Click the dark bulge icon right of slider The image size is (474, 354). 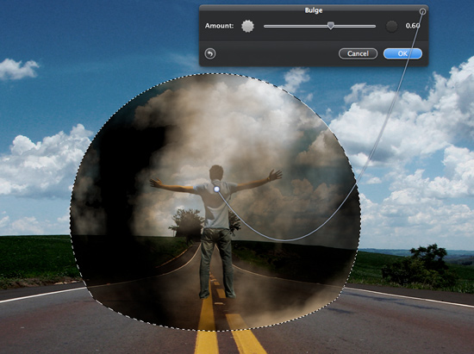tap(391, 27)
